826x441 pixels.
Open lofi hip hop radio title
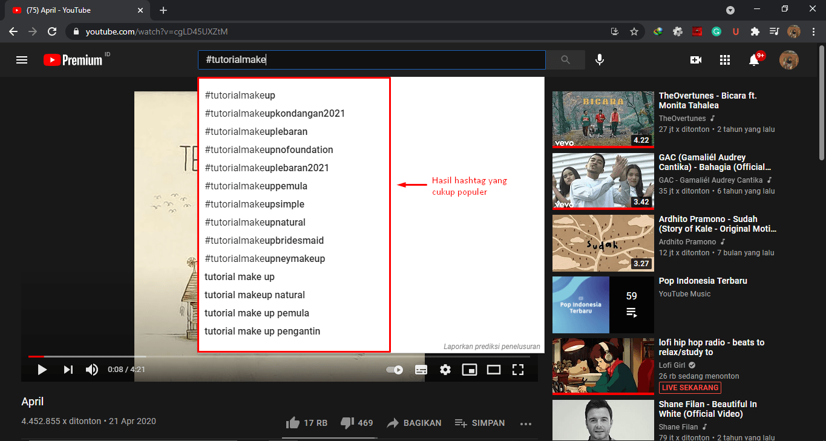(x=712, y=347)
